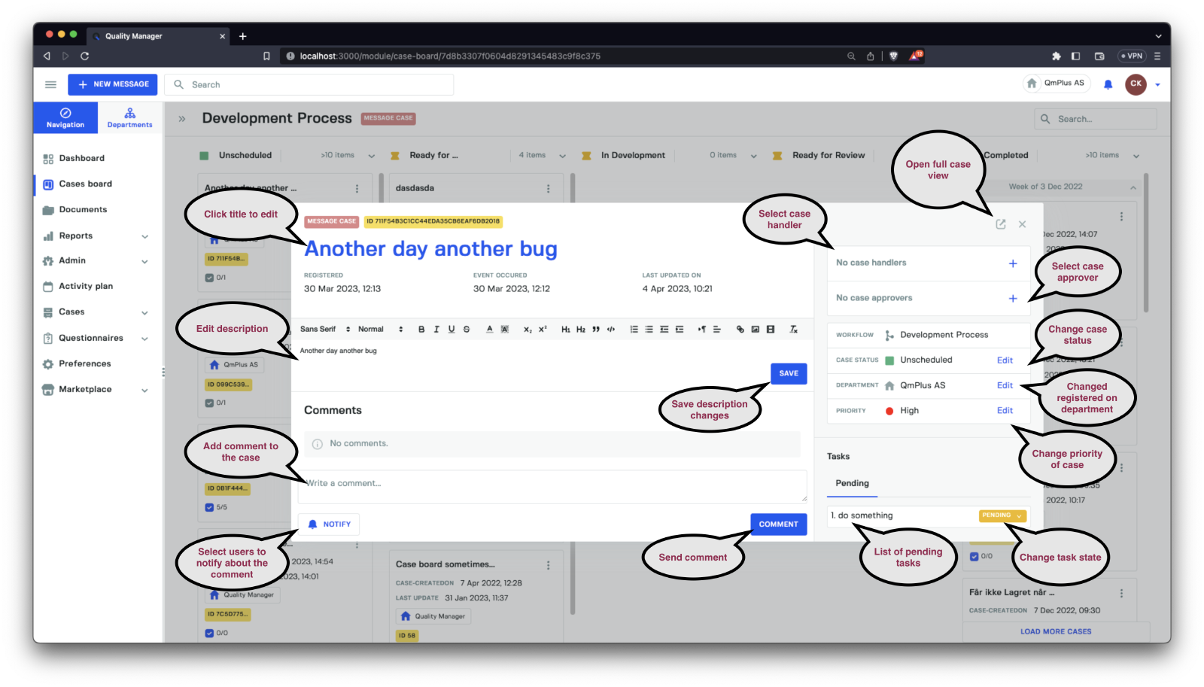Select the Pending tasks tab
The width and height of the screenshot is (1204, 687).
(x=852, y=483)
